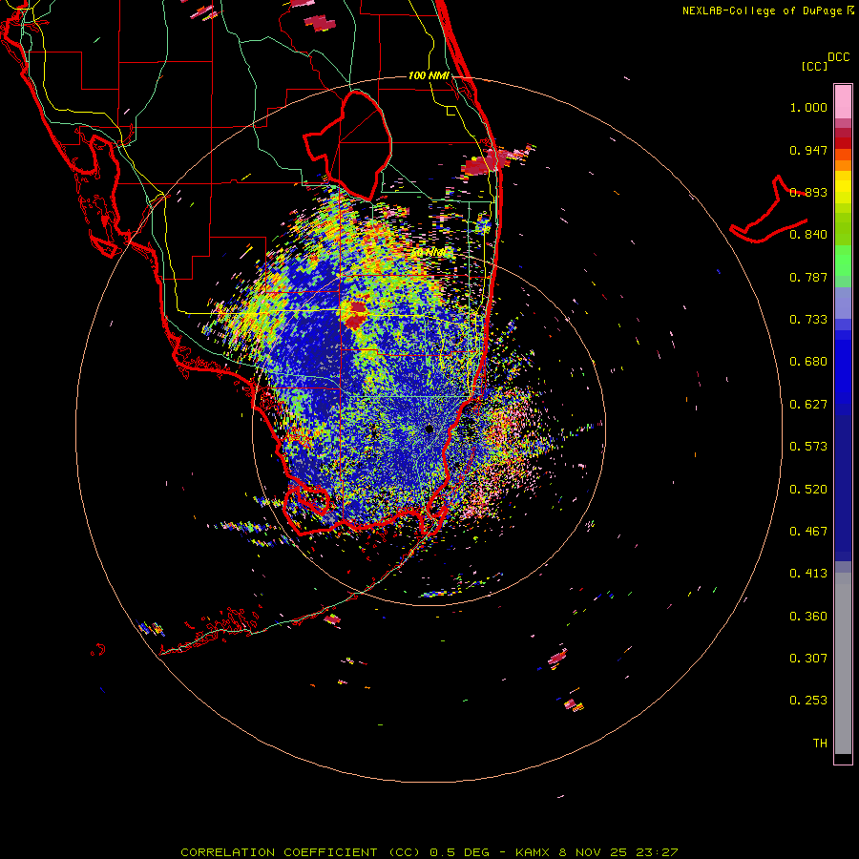Image resolution: width=859 pixels, height=859 pixels.
Task: Click the 0.840 color scale value
Action: (x=808, y=235)
